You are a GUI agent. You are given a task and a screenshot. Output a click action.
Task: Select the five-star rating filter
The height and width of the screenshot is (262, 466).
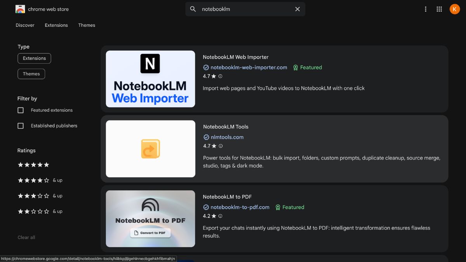(x=33, y=165)
